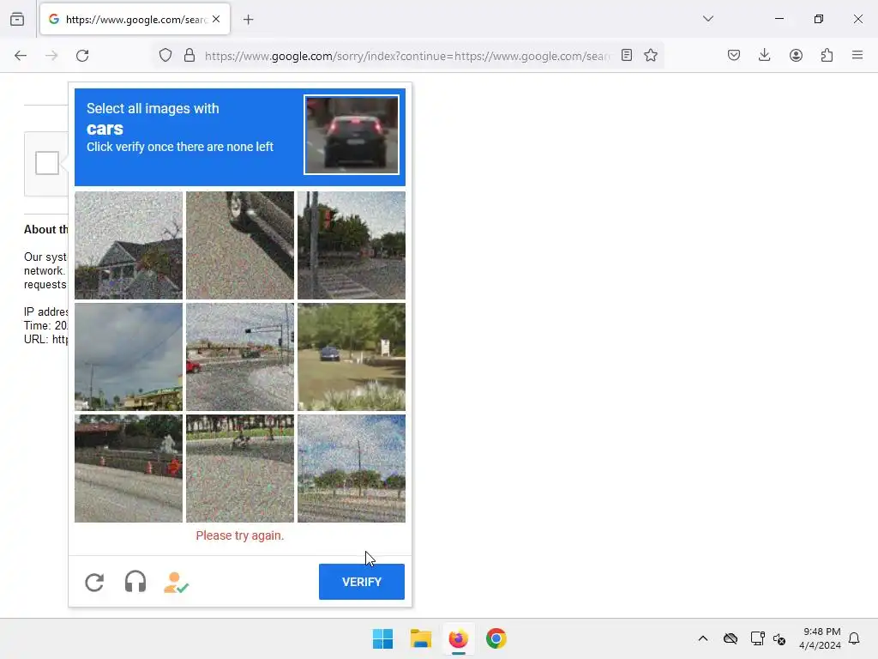Open the notifications bell icon
Viewport: 878px width, 659px height.
pyautogui.click(x=854, y=638)
